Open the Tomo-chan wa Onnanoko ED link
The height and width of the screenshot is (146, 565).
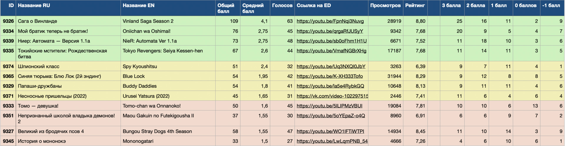pos(329,106)
